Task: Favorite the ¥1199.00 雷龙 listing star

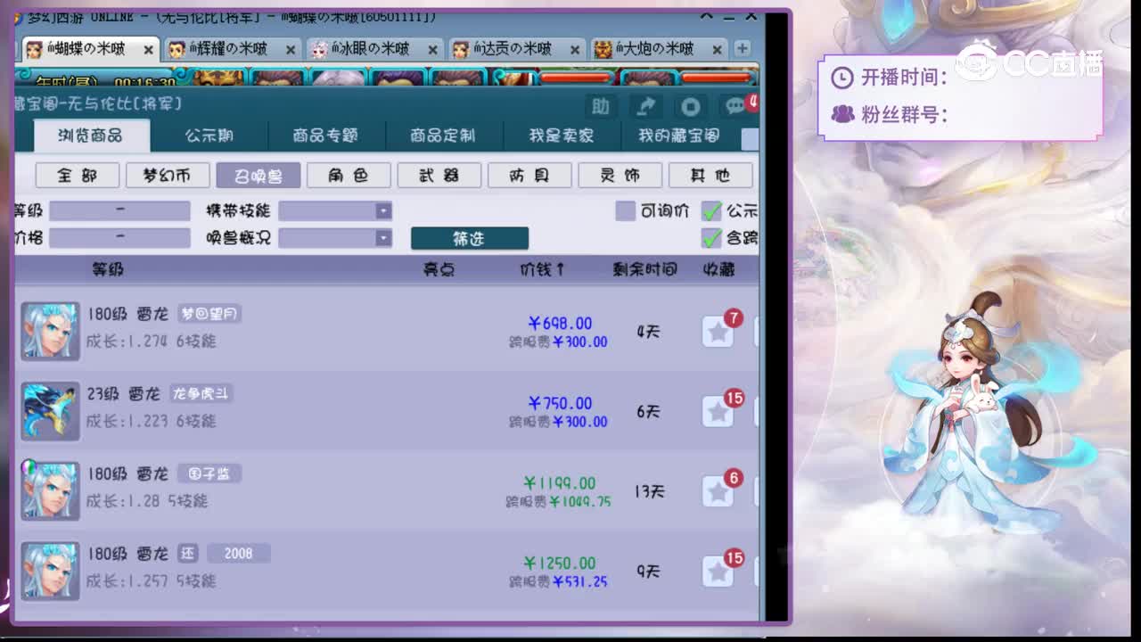Action: (718, 491)
